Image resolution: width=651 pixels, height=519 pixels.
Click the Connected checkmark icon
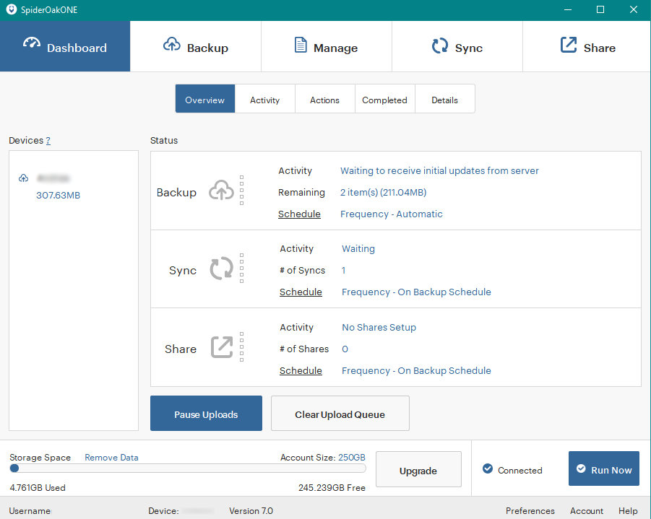pyautogui.click(x=488, y=468)
